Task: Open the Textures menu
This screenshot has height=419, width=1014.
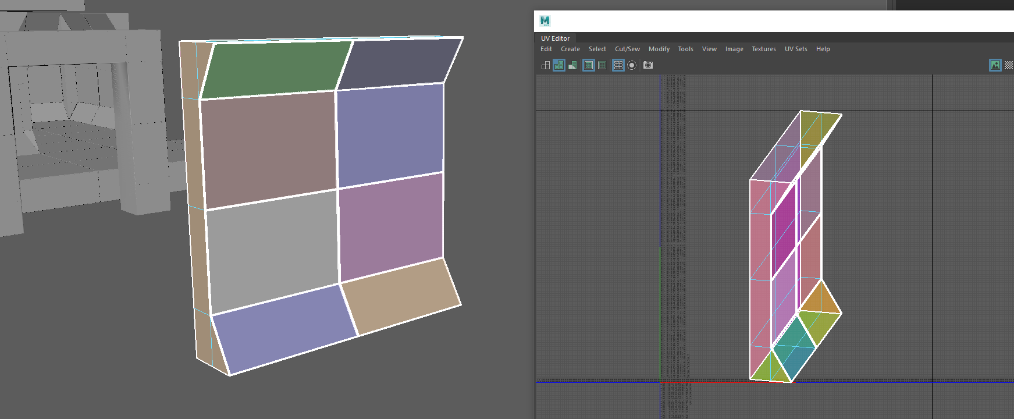Action: (764, 49)
